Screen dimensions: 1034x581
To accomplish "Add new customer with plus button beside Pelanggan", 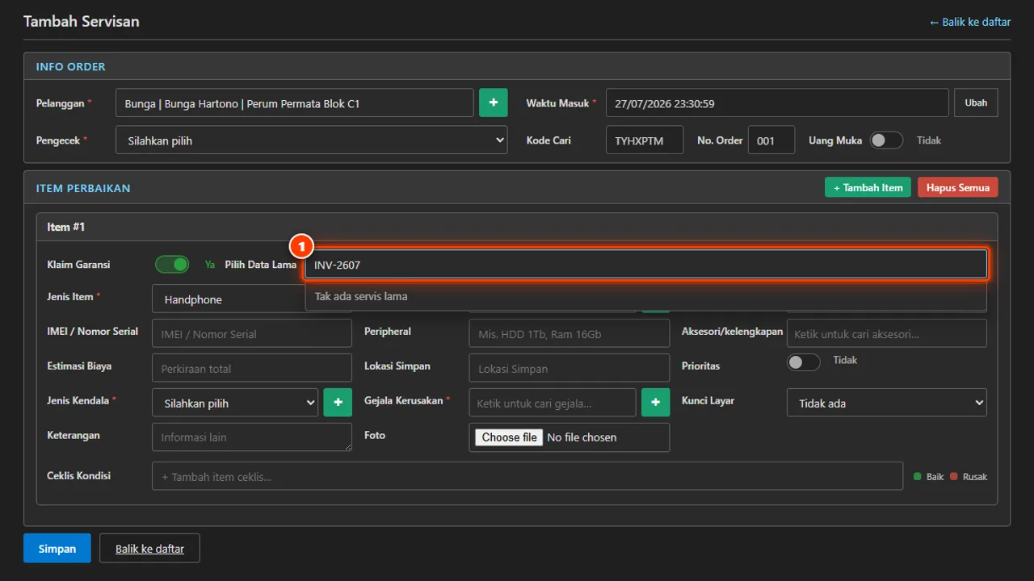I will coord(493,103).
